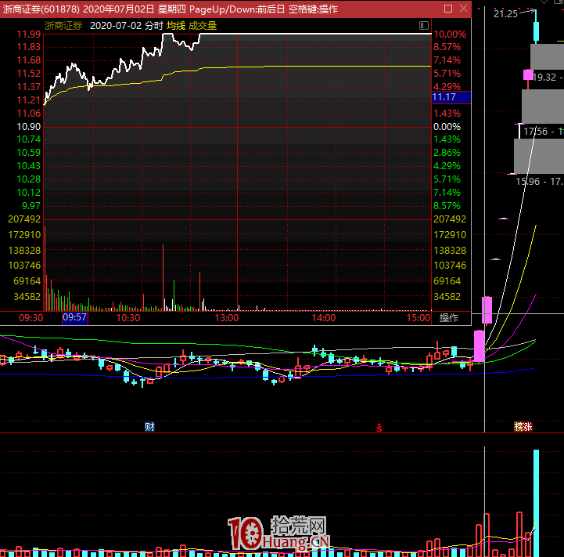Click the 11.21 price label
This screenshot has width=564, height=557.
tap(29, 99)
